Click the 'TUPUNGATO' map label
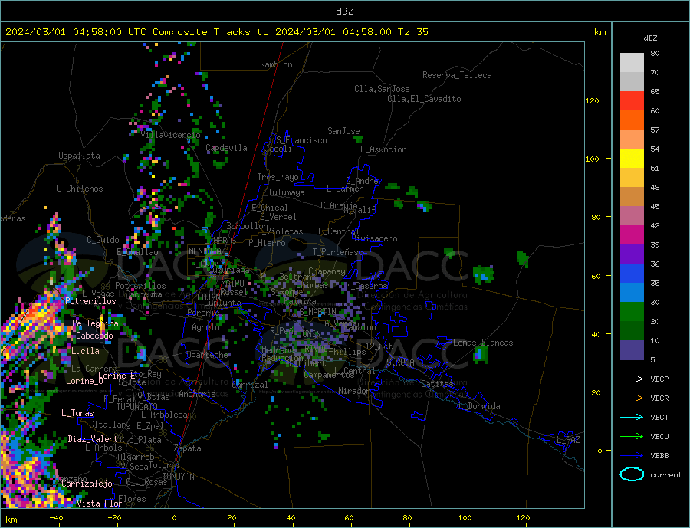Image resolution: width=690 pixels, height=528 pixels. (x=136, y=407)
